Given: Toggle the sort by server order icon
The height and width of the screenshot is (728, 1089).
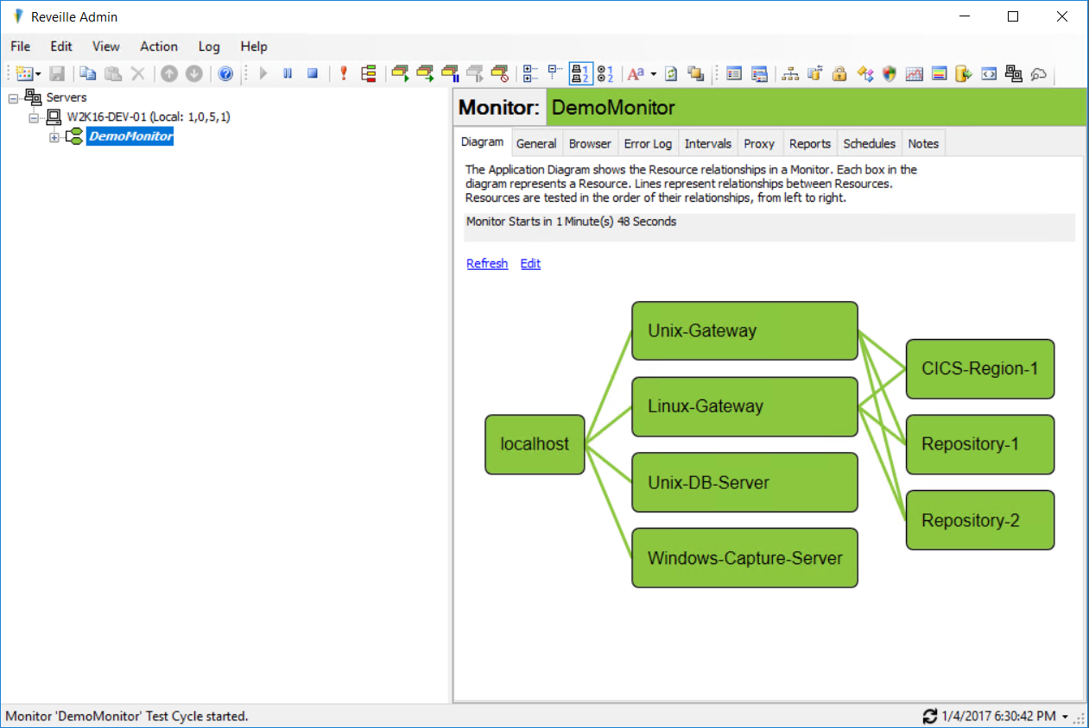Looking at the screenshot, I should tap(581, 74).
